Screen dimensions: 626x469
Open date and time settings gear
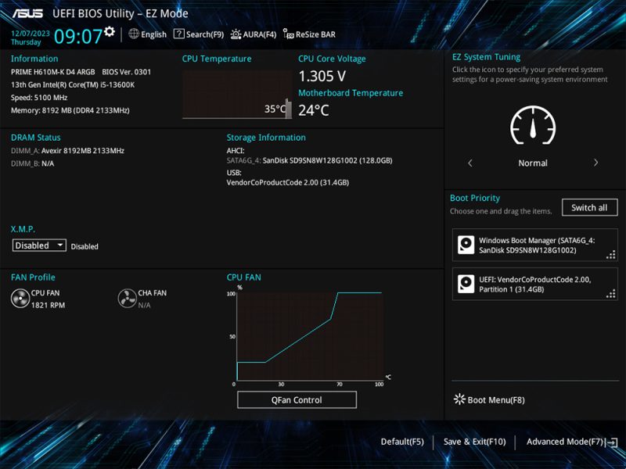tap(110, 31)
